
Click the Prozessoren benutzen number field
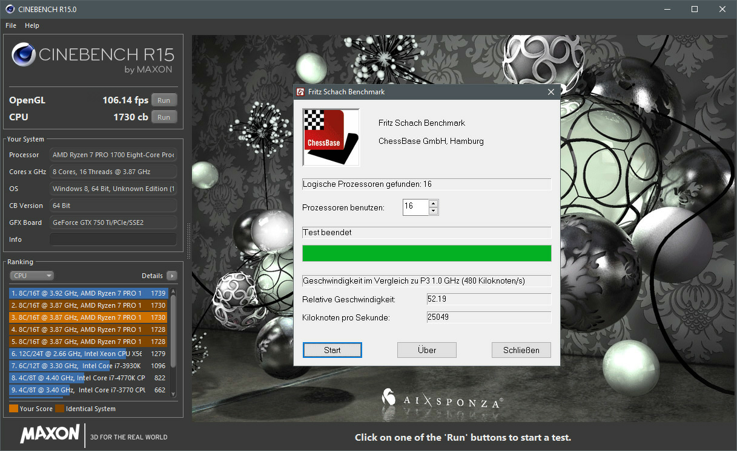coord(415,207)
